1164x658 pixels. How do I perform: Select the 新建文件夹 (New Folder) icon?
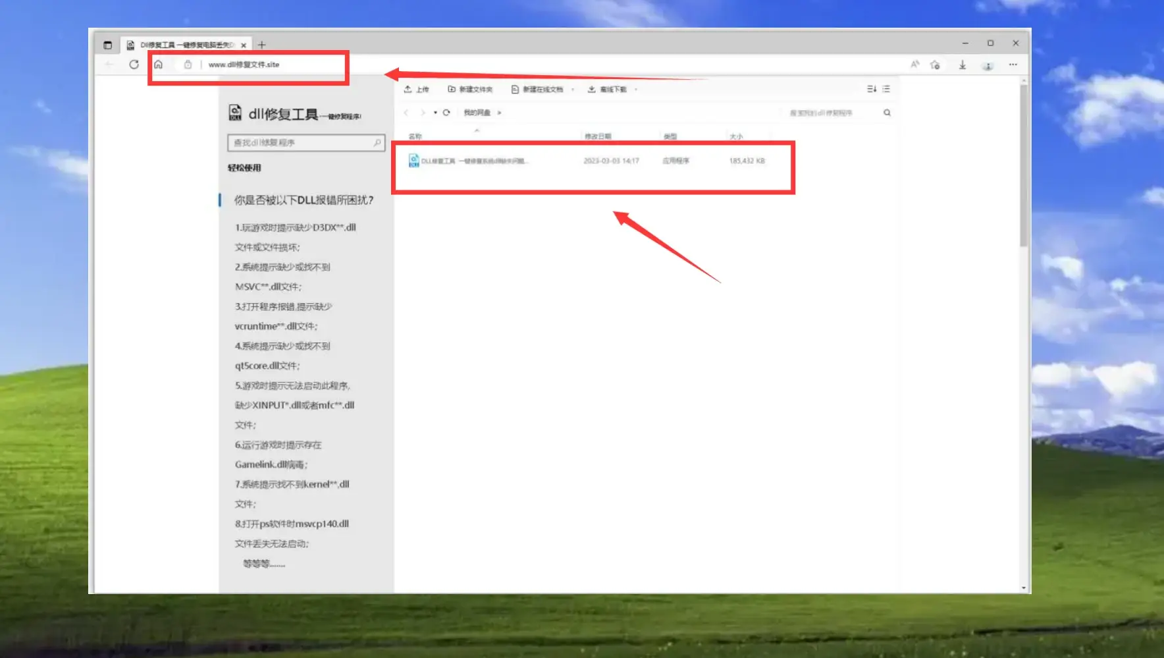[x=451, y=89]
